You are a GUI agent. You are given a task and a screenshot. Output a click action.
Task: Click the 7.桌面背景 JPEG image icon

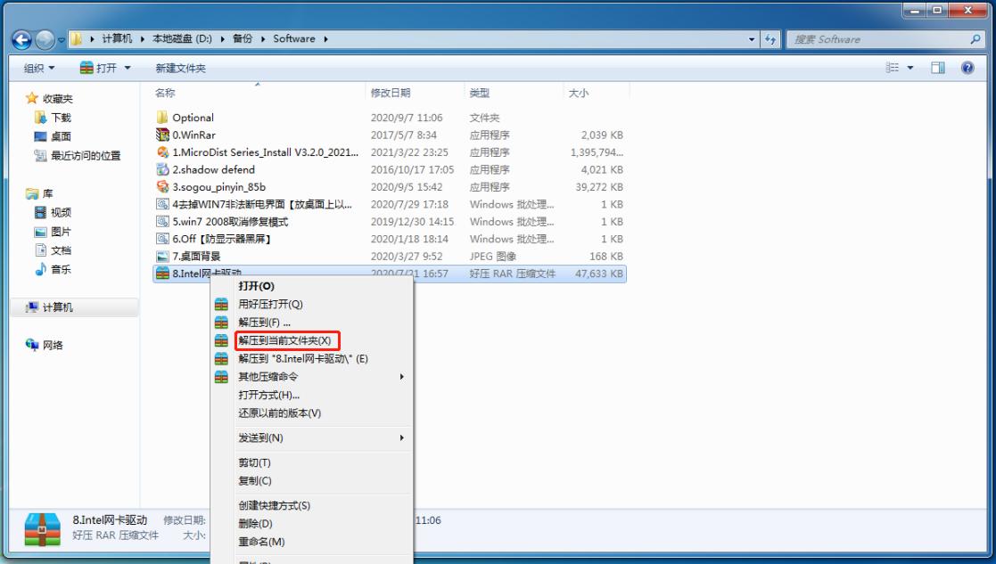coord(162,257)
